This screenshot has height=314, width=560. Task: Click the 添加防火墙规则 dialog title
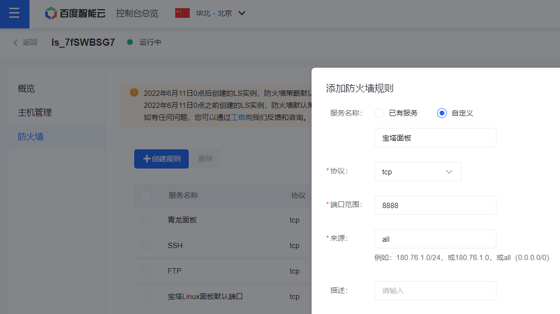[x=360, y=89]
